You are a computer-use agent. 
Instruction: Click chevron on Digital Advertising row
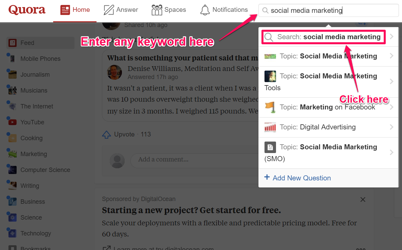[392, 127]
